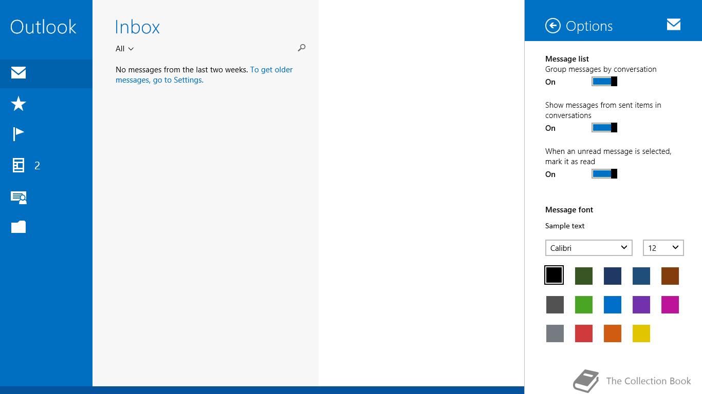Select the bright green color swatch
The height and width of the screenshot is (394, 702).
coord(584,305)
